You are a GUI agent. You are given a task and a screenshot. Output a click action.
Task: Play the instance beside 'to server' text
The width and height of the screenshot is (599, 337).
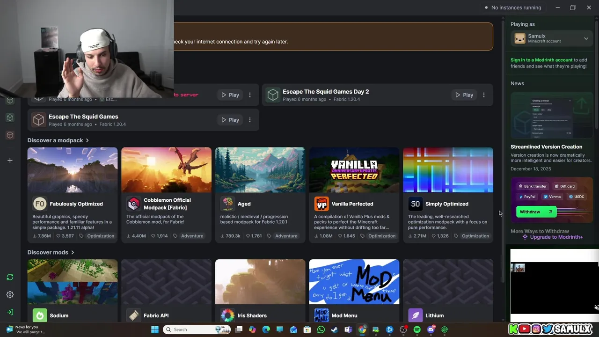tap(230, 95)
